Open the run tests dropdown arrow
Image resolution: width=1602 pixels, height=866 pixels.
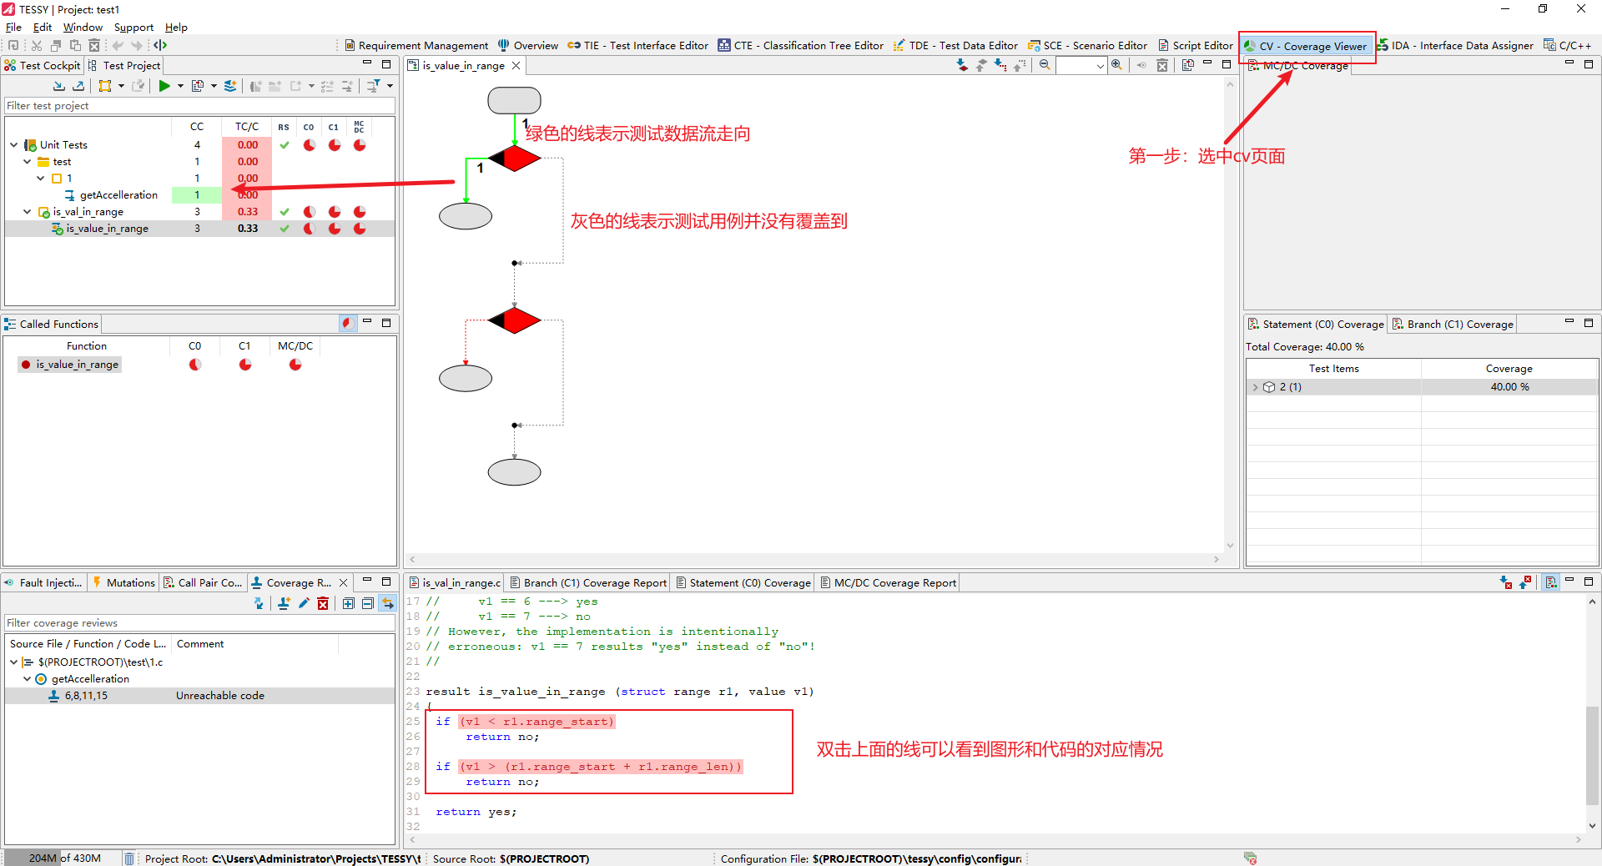pyautogui.click(x=180, y=86)
